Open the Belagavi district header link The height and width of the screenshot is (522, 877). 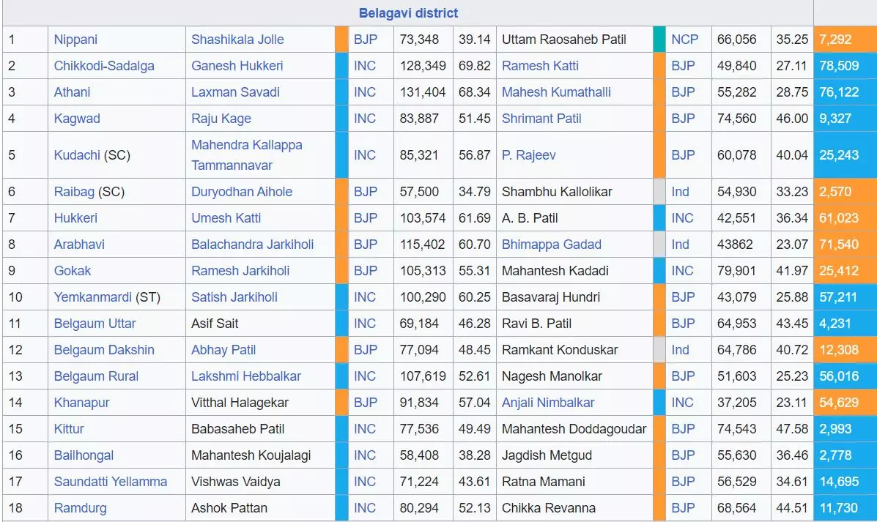[x=408, y=13]
